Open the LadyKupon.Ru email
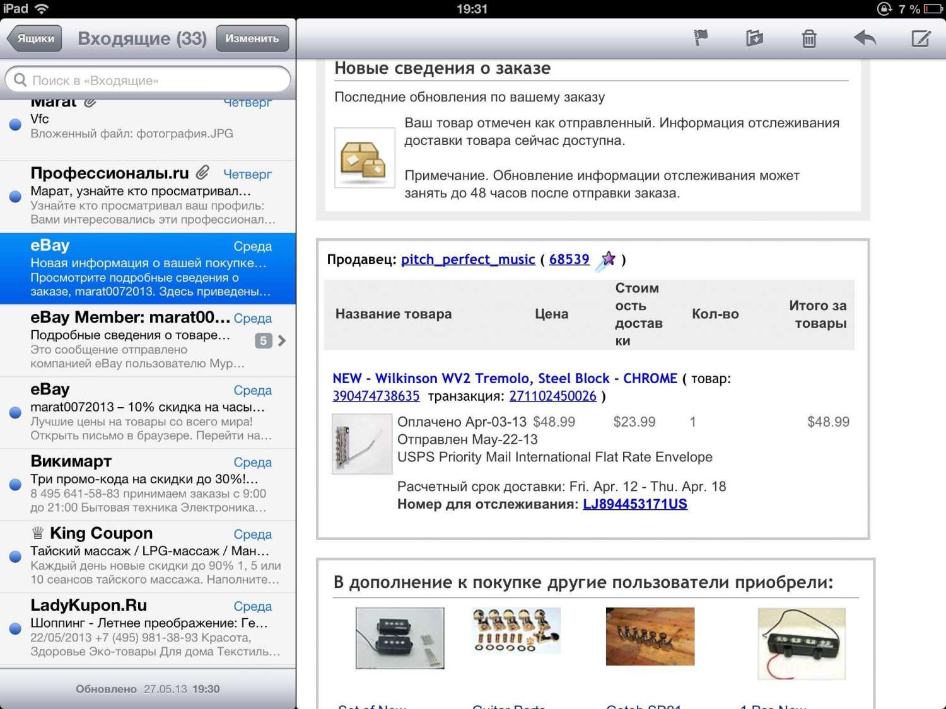Viewport: 946px width, 709px height. tap(148, 629)
